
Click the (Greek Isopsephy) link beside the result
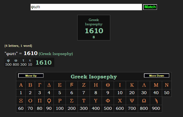[56, 54]
